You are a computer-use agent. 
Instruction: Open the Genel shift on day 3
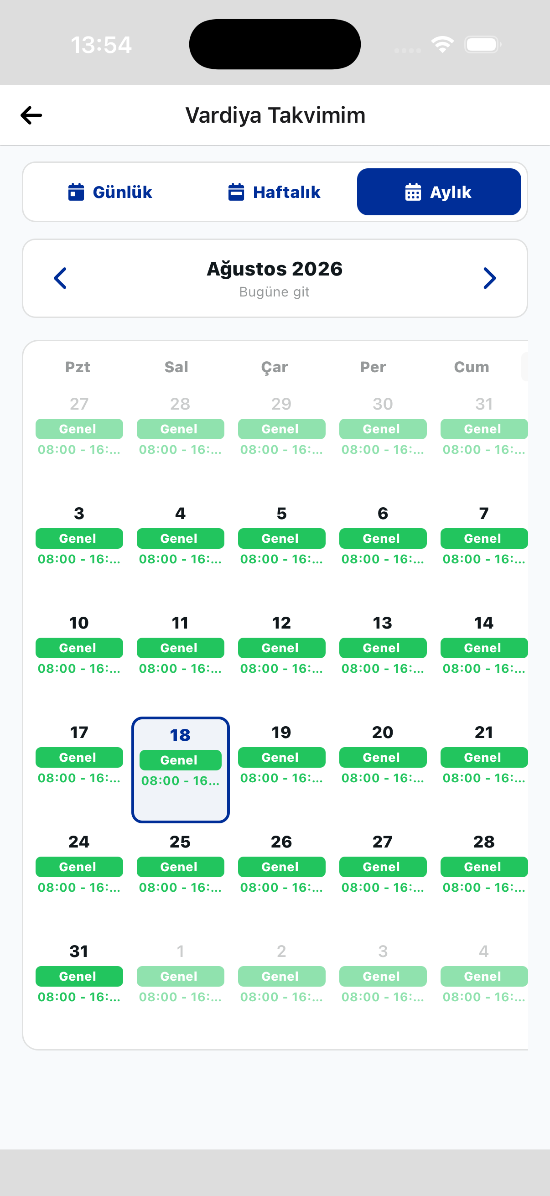[x=79, y=539]
